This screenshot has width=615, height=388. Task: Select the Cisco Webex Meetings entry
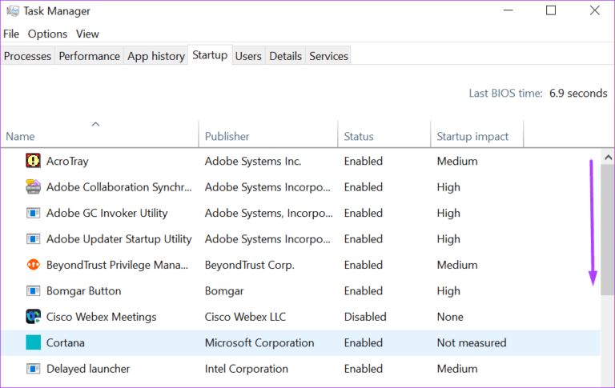[101, 317]
